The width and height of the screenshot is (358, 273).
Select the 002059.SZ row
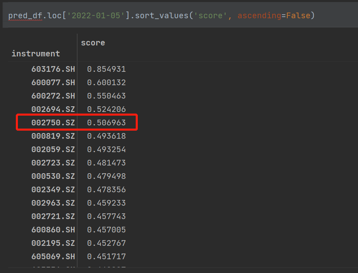point(53,149)
